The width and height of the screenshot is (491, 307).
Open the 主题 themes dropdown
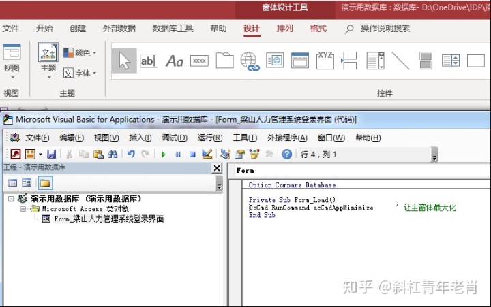(48, 61)
